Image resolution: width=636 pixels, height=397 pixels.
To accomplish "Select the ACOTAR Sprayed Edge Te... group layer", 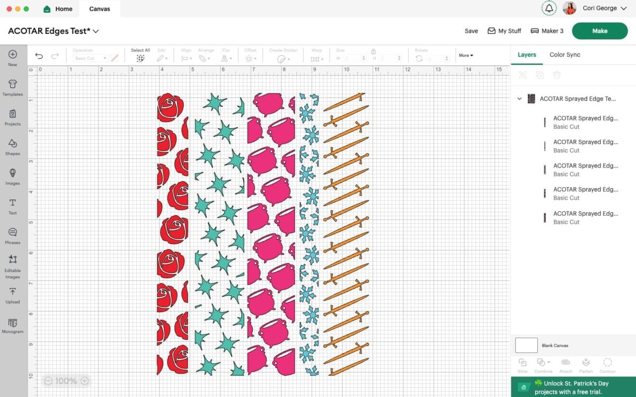I will click(573, 99).
